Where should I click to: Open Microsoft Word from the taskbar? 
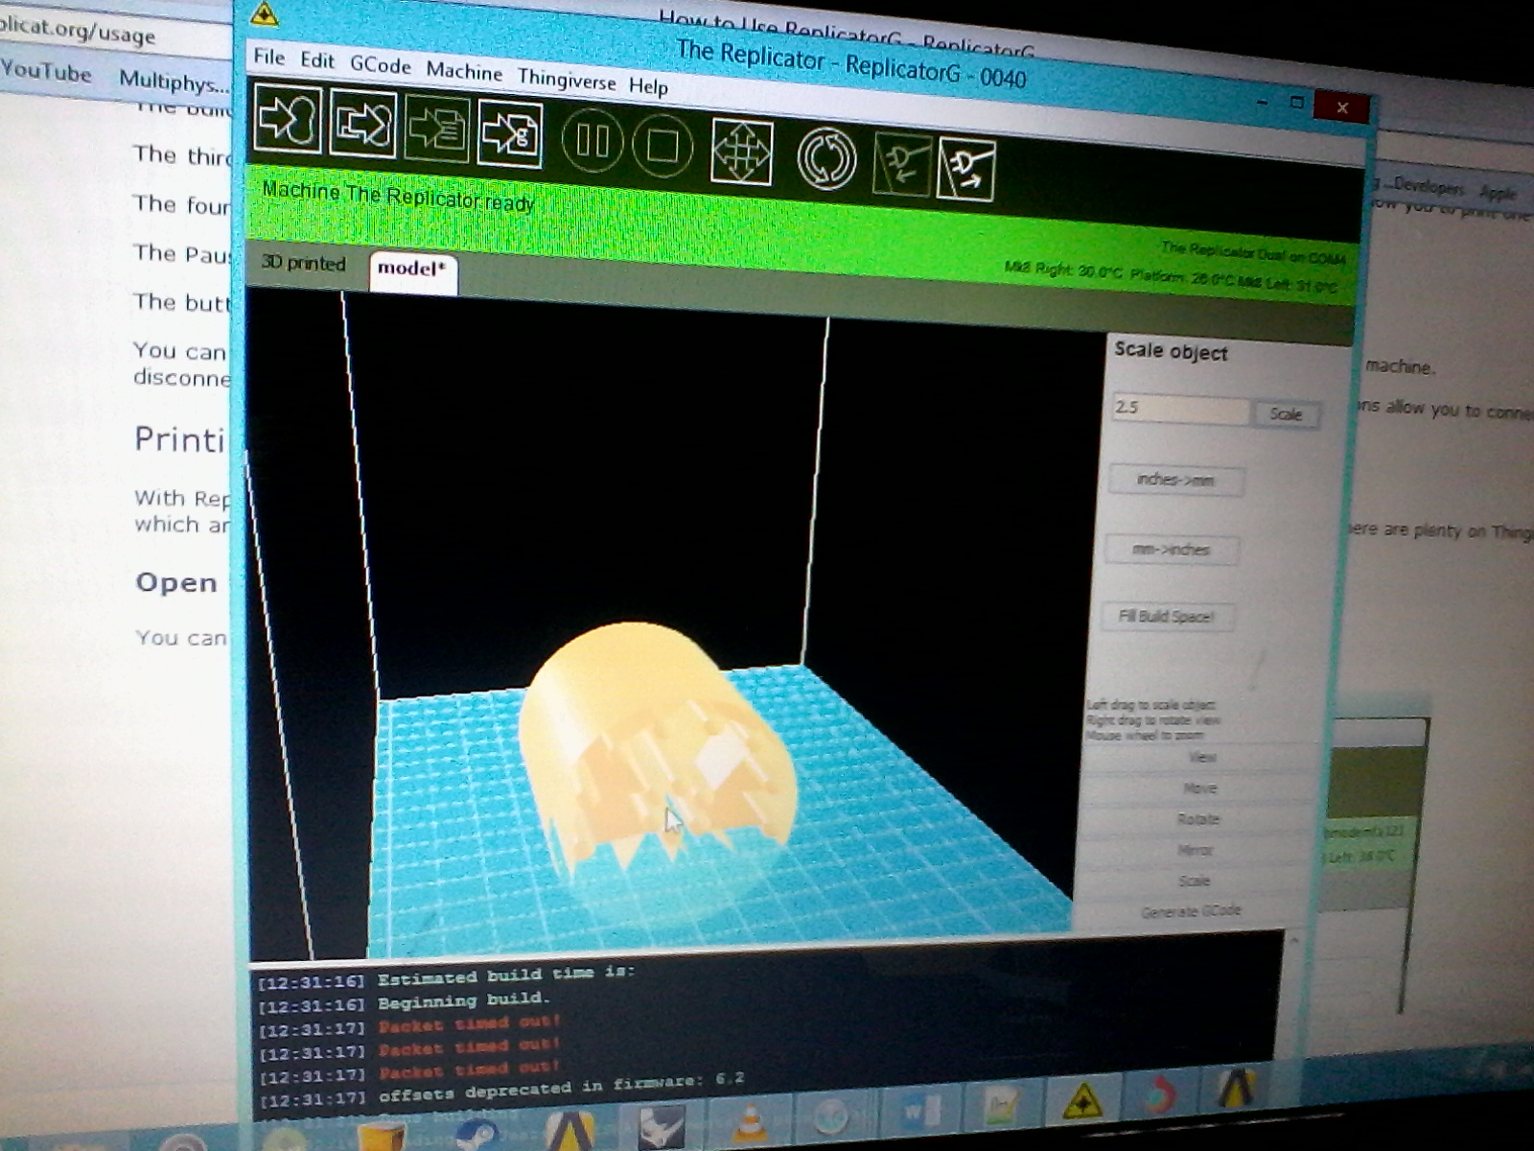(922, 1112)
